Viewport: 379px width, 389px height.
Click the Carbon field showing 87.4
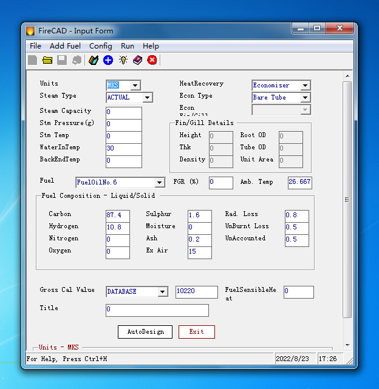(x=118, y=216)
